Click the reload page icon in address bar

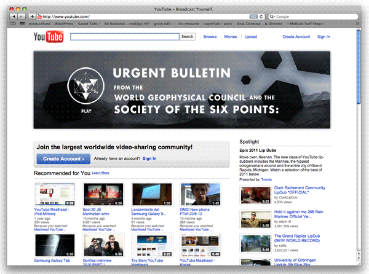click(x=261, y=17)
